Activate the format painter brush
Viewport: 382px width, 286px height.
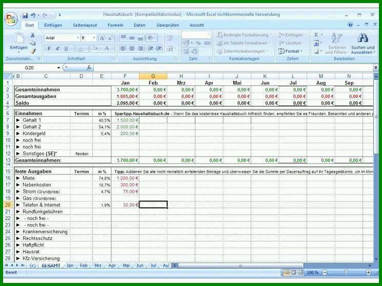tap(33, 51)
